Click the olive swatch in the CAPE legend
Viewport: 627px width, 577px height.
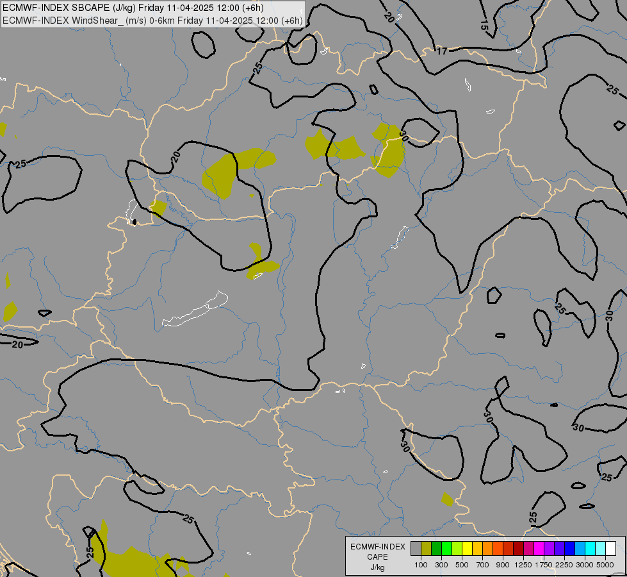click(x=427, y=549)
